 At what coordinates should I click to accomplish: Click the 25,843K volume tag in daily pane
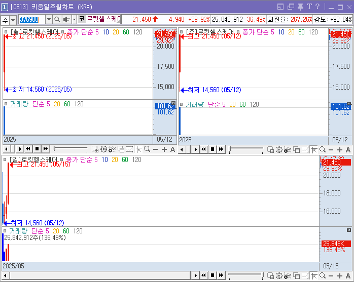(x=336, y=244)
